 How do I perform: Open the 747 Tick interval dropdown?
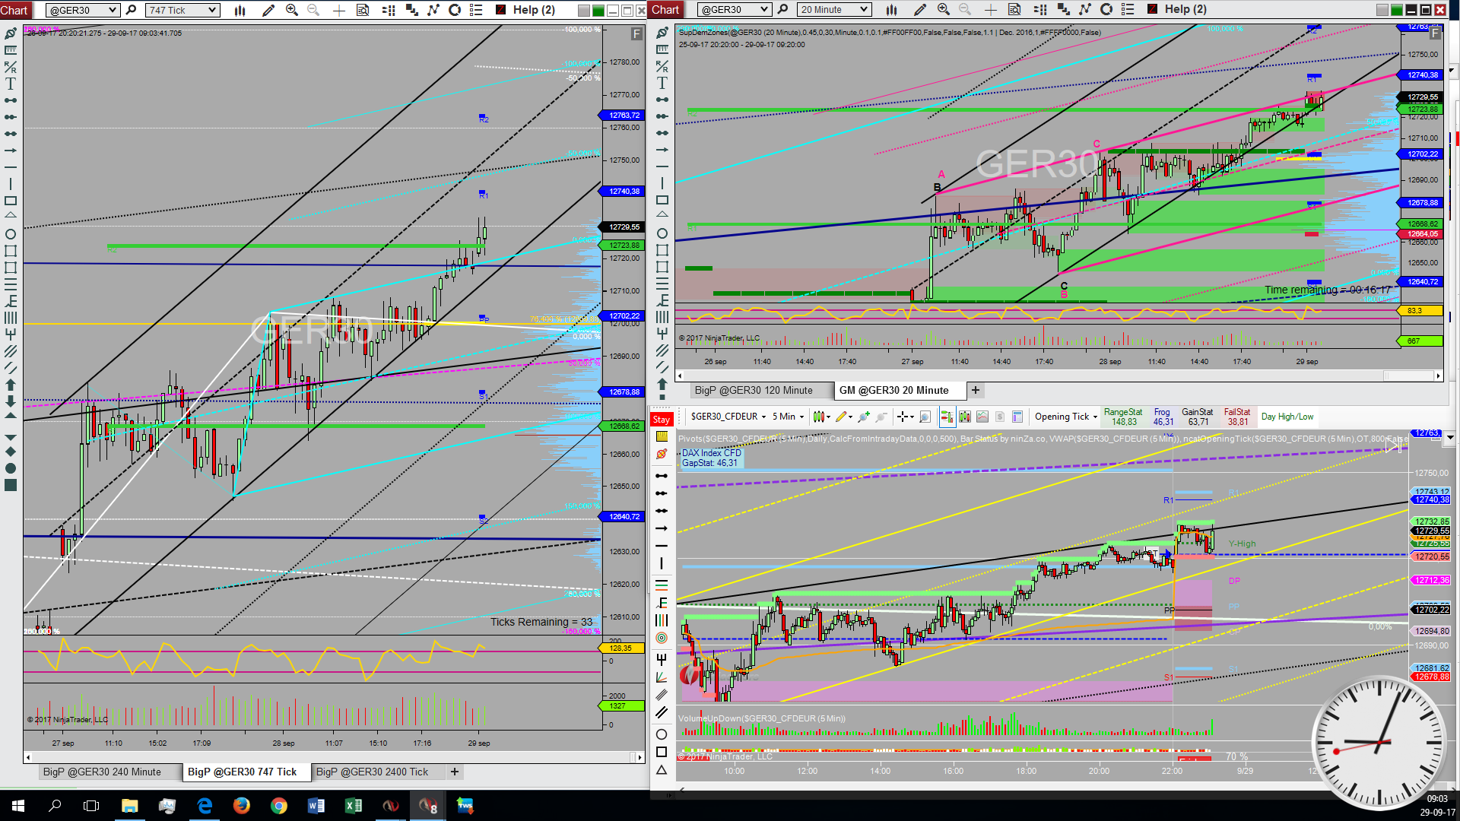182,10
